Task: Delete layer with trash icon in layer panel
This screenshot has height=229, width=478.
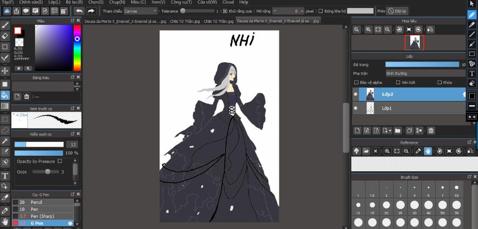Action: pyautogui.click(x=431, y=131)
